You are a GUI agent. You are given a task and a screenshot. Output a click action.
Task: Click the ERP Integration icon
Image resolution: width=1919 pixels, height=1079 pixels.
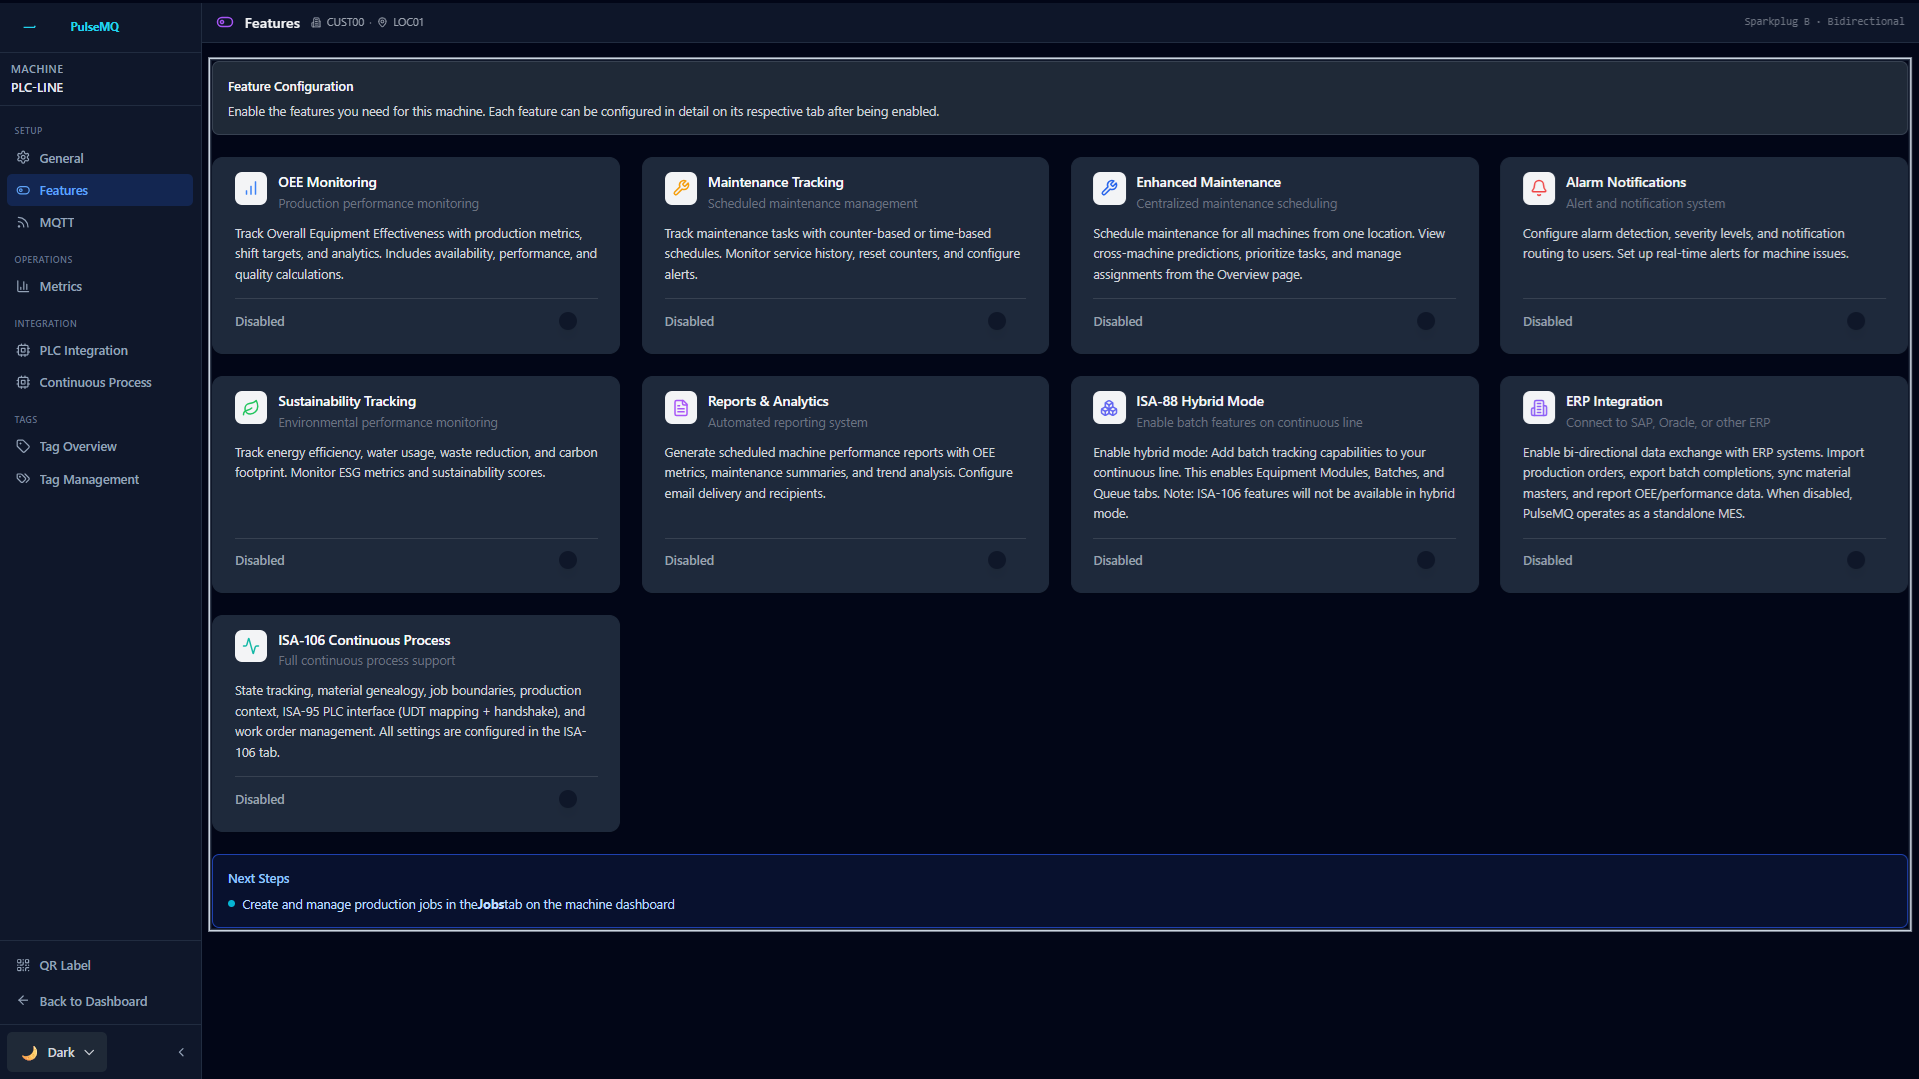(x=1538, y=407)
